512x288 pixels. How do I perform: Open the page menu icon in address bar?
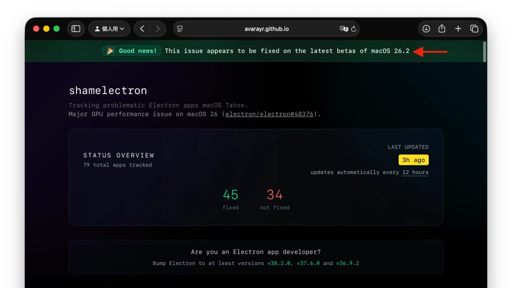(x=180, y=29)
